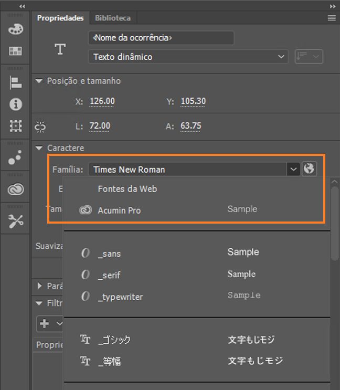Click the Nome da ocorrência input field
This screenshot has width=340, height=390.
point(161,38)
